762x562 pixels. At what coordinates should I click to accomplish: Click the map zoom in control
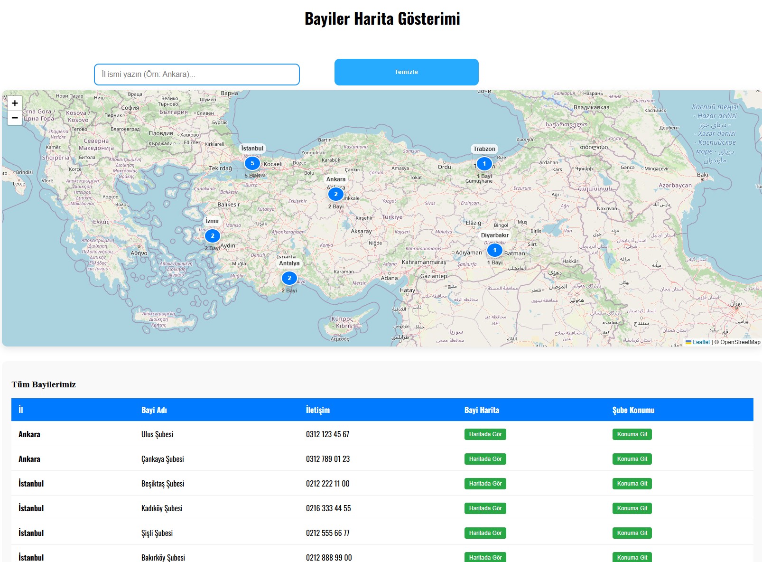[x=15, y=103]
